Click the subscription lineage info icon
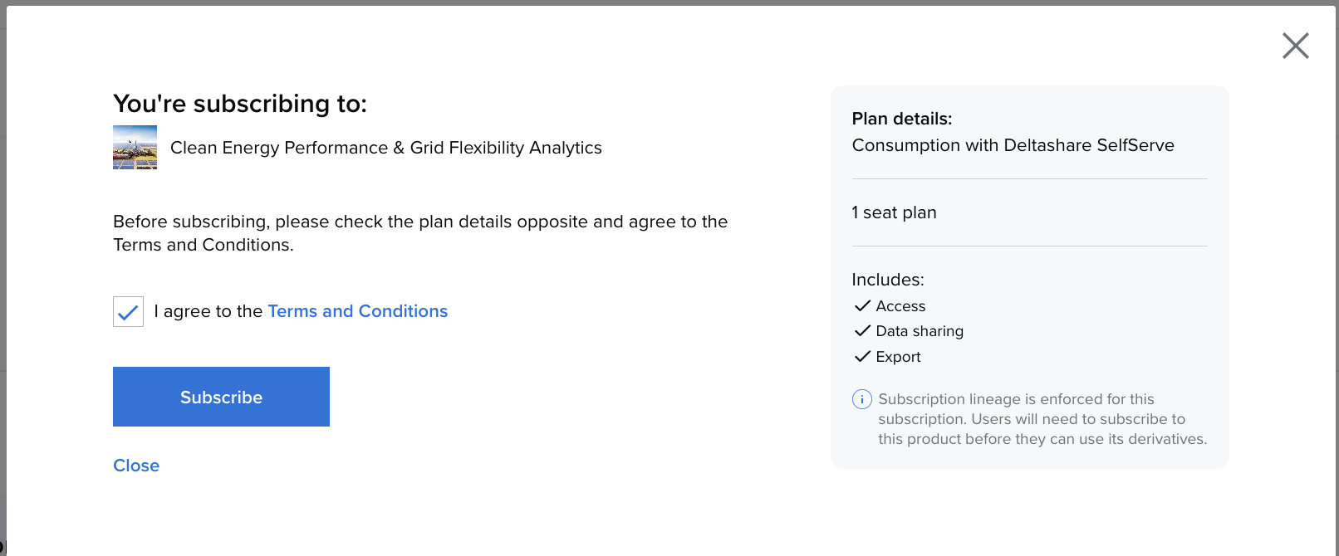 coord(861,399)
